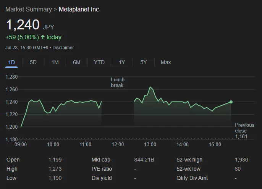The image size is (262, 189).
Task: Click the chart's starting point at 09:00
Action: pyautogui.click(x=21, y=127)
